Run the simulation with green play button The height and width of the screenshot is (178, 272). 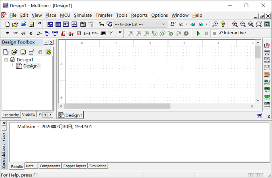pos(198,33)
